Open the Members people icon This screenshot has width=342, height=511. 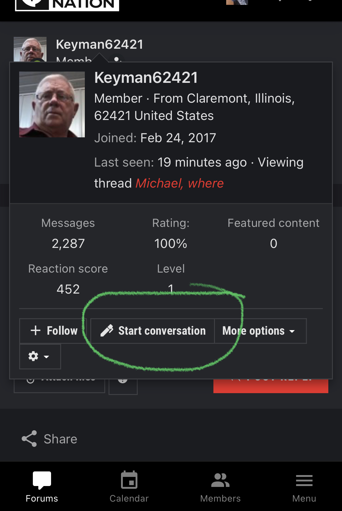point(220,480)
